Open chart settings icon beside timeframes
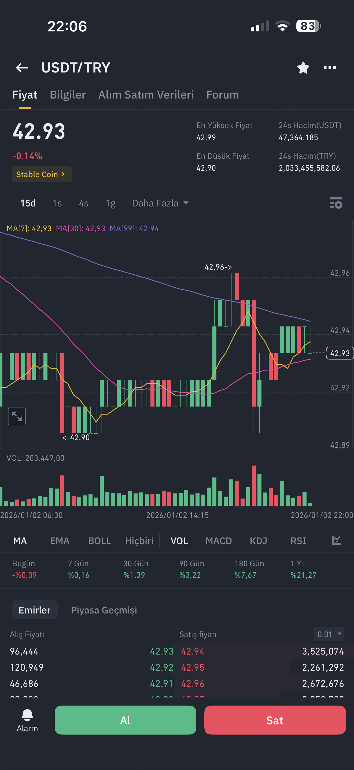Image resolution: width=354 pixels, height=770 pixels. point(336,203)
